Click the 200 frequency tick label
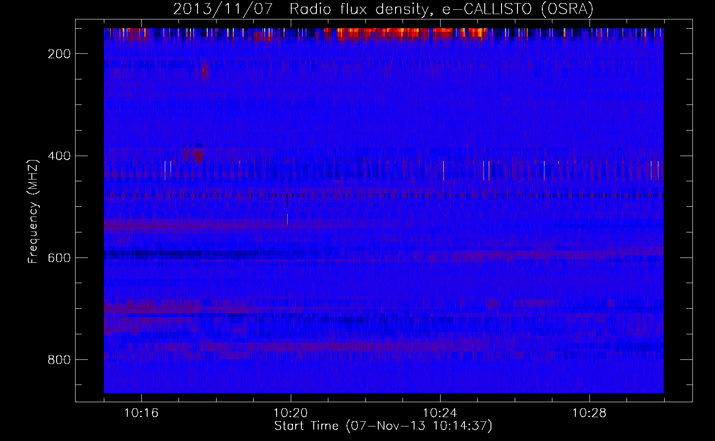This screenshot has width=715, height=441. click(59, 54)
